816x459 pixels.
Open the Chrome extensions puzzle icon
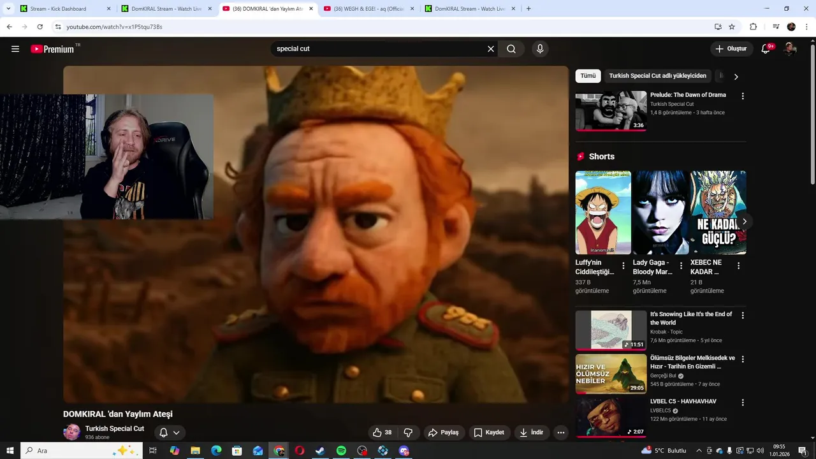[x=753, y=27]
